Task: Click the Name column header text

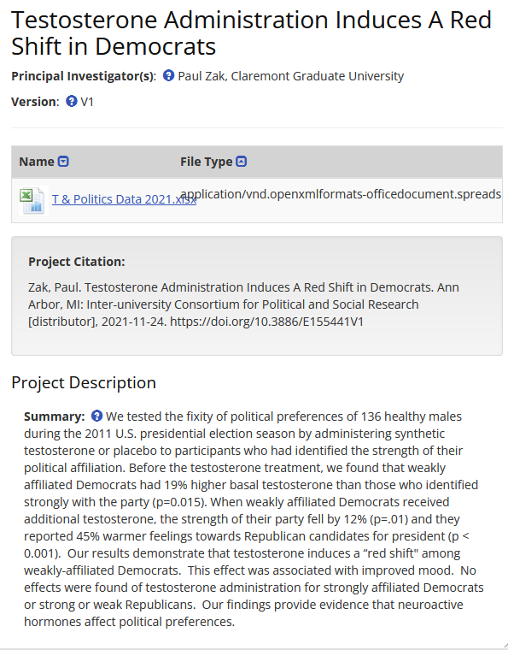Action: [x=37, y=162]
